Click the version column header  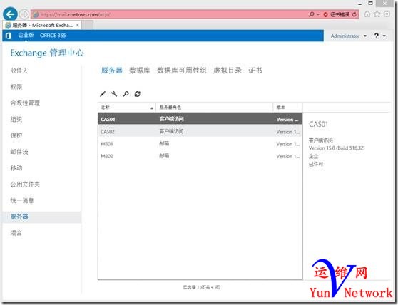point(287,108)
